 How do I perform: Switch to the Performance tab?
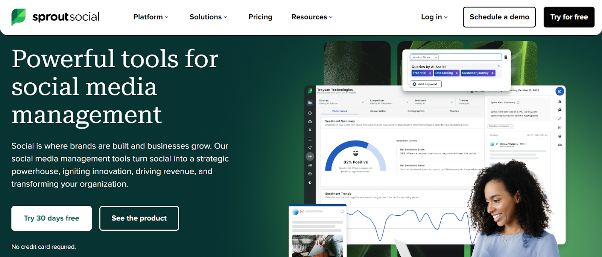click(x=340, y=111)
